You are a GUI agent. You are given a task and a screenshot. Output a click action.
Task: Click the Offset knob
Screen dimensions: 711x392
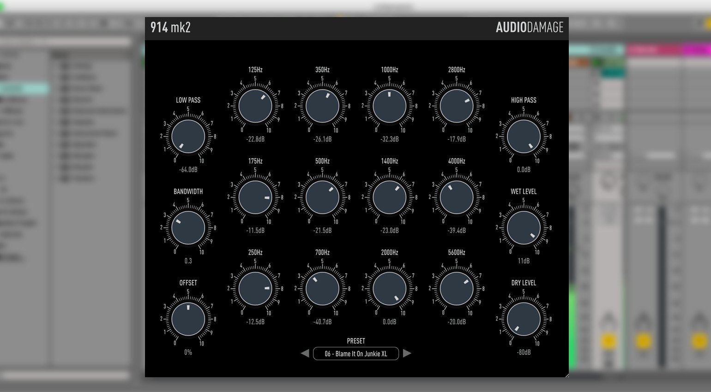(188, 319)
